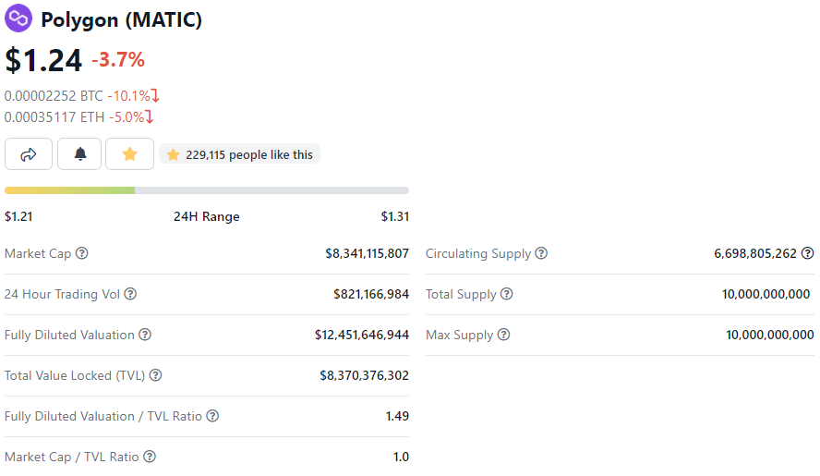Click Total Value Locked info icon
Image resolution: width=820 pixels, height=476 pixels.
coord(155,375)
